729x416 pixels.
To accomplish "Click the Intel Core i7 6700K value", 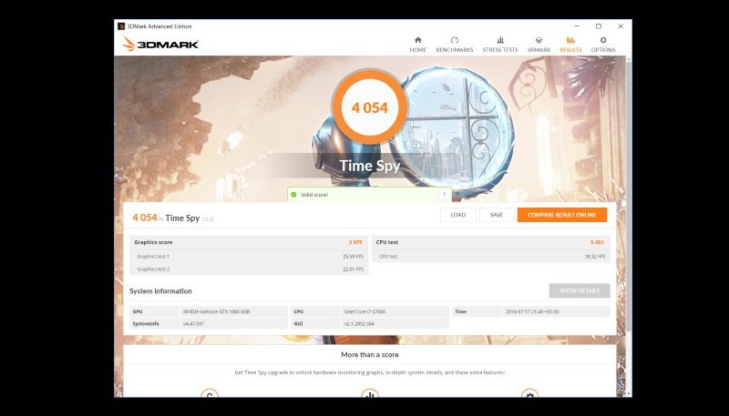I will [365, 311].
